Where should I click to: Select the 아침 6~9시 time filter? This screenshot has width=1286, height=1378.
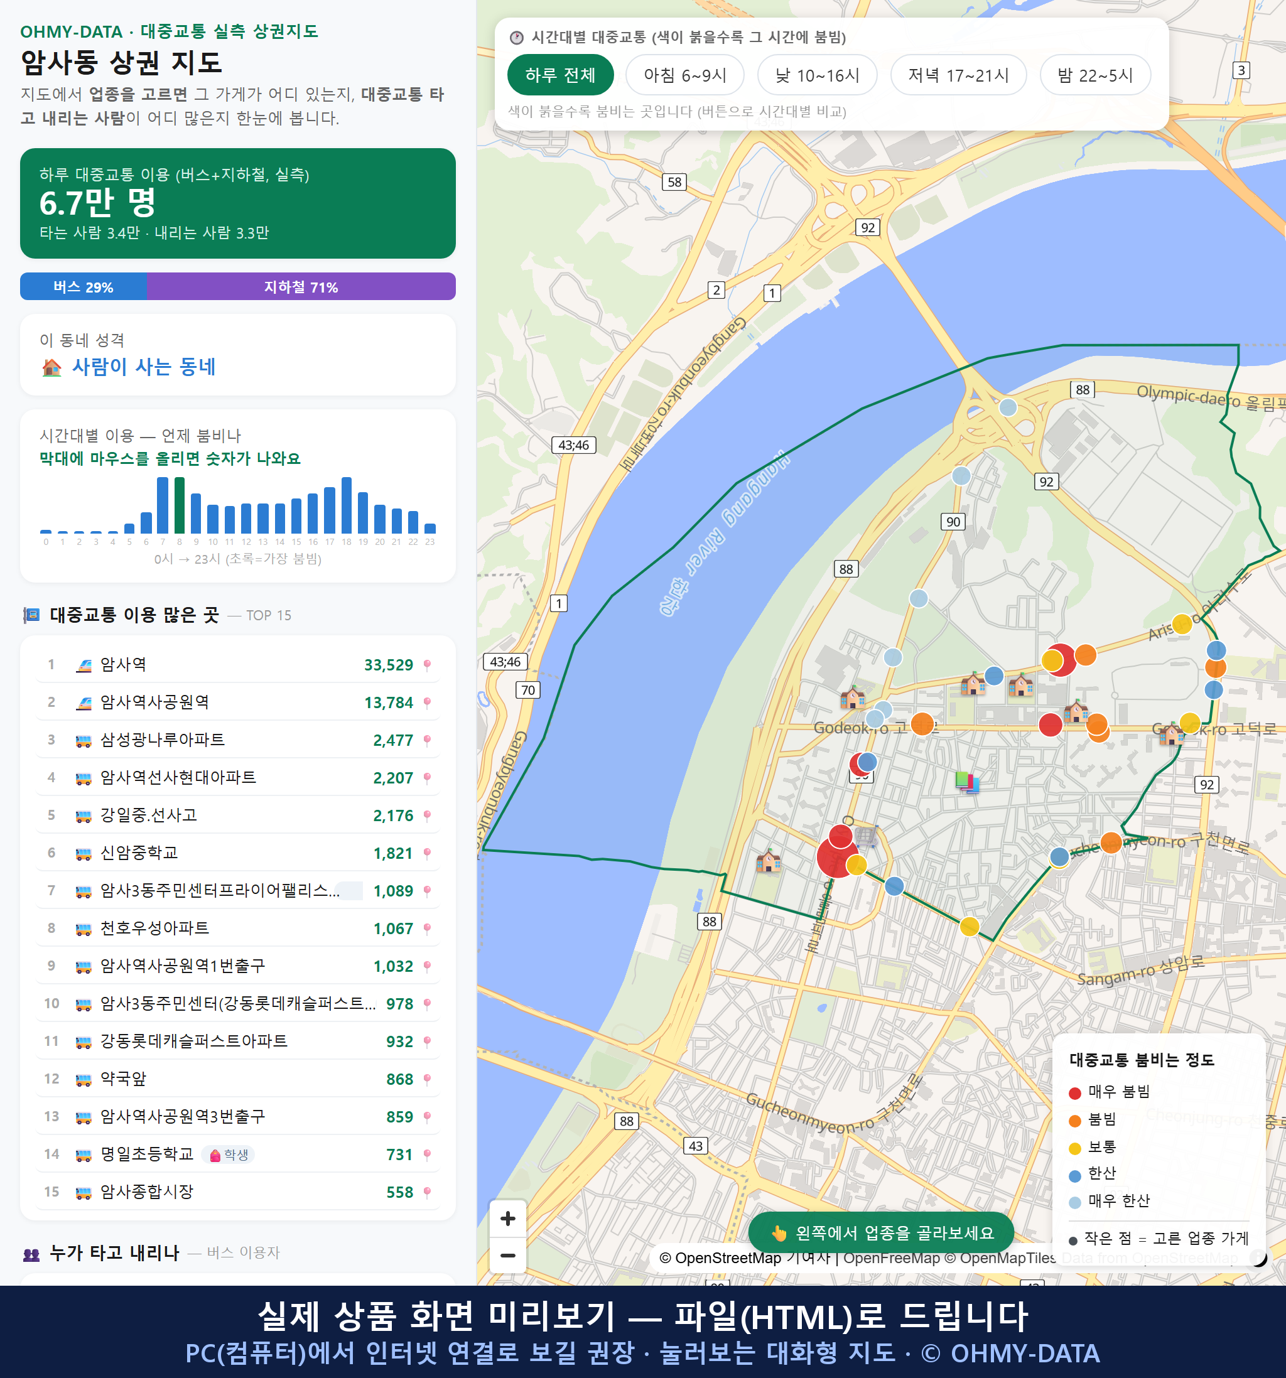[684, 75]
